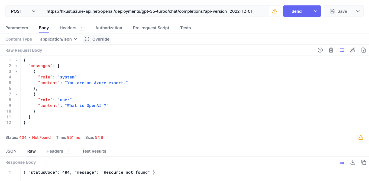Toggle word wrap for the response body

click(342, 162)
